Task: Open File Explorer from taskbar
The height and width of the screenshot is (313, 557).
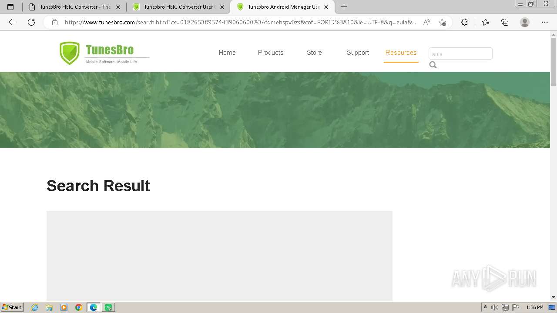Action: pos(49,307)
